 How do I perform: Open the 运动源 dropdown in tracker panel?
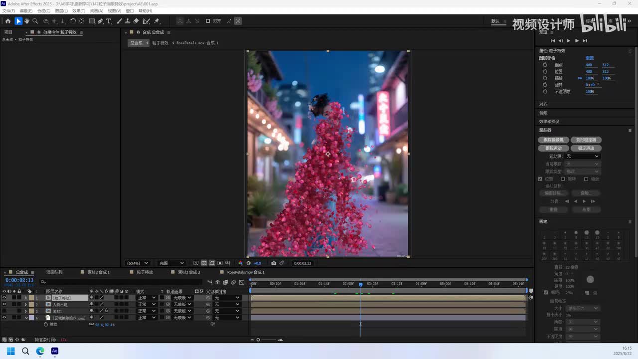pos(582,156)
